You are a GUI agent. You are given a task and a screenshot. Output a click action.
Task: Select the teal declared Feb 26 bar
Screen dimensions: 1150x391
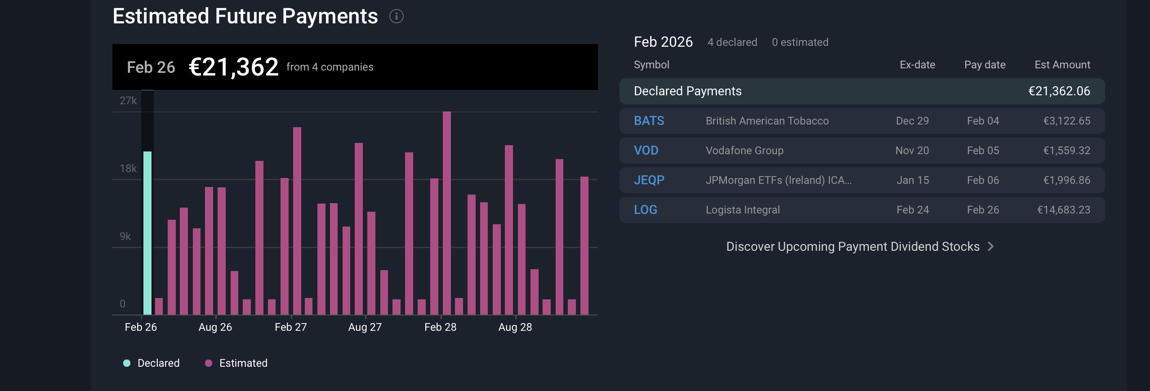click(x=147, y=233)
